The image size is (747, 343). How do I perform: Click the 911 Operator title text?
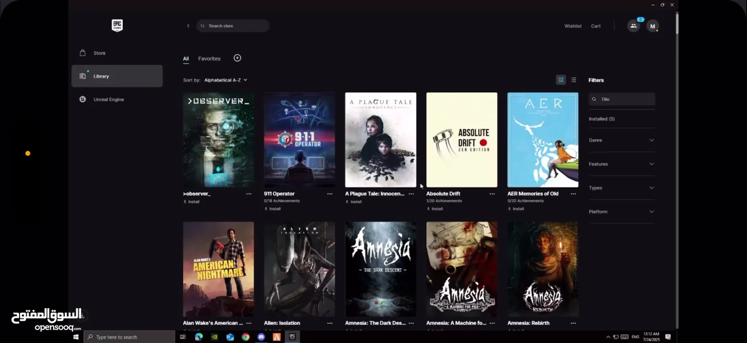click(279, 194)
